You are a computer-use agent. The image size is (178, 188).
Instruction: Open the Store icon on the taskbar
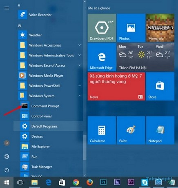pyautogui.click(x=62, y=182)
